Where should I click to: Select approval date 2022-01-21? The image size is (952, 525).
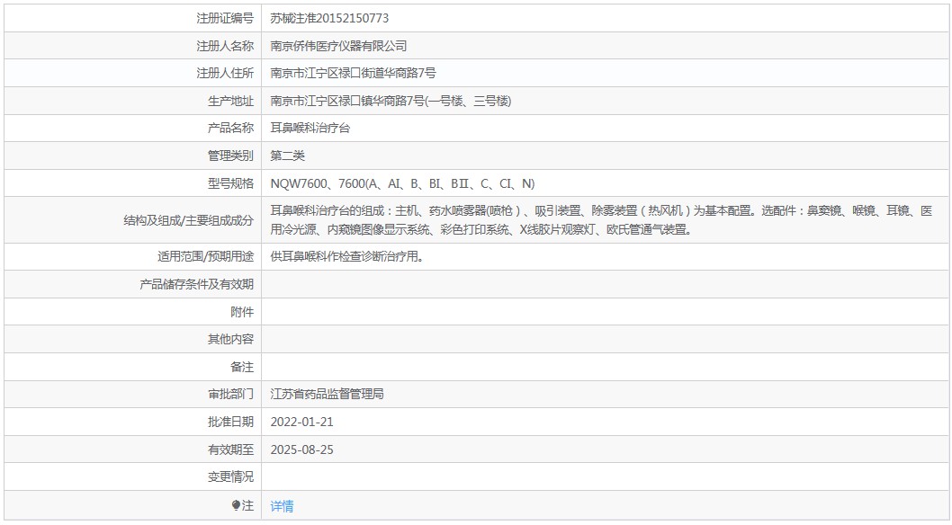pos(301,422)
